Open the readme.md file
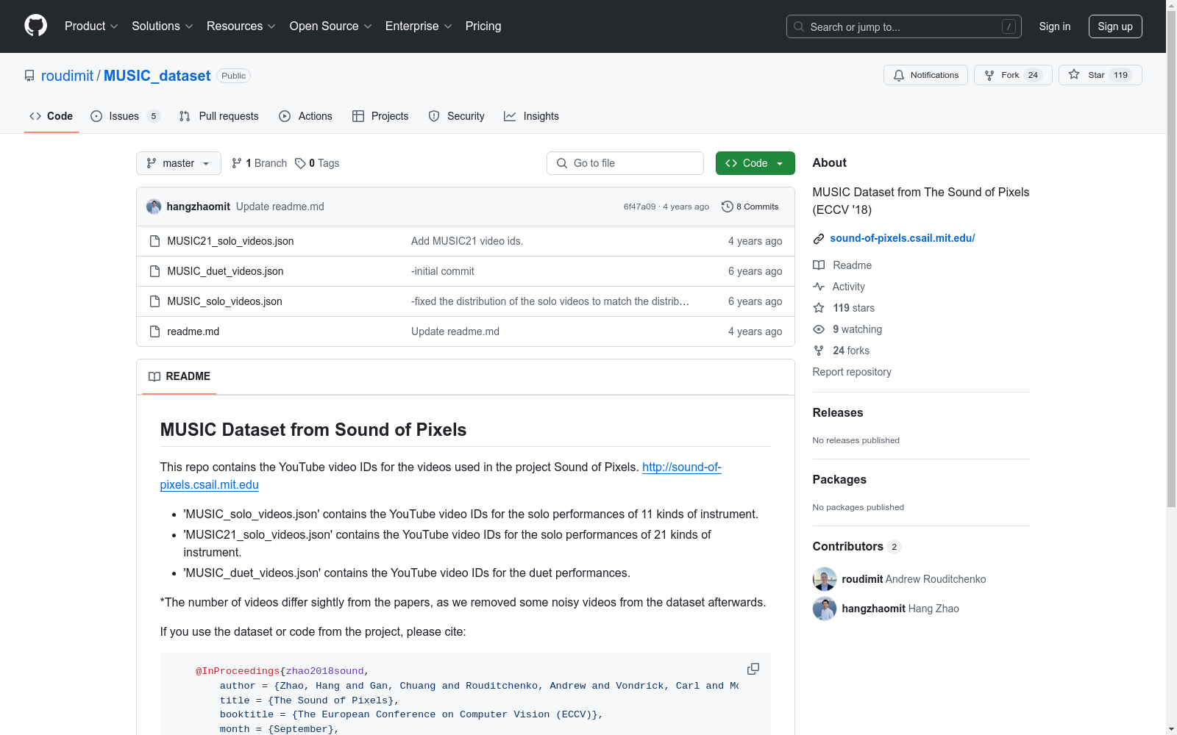 (193, 331)
